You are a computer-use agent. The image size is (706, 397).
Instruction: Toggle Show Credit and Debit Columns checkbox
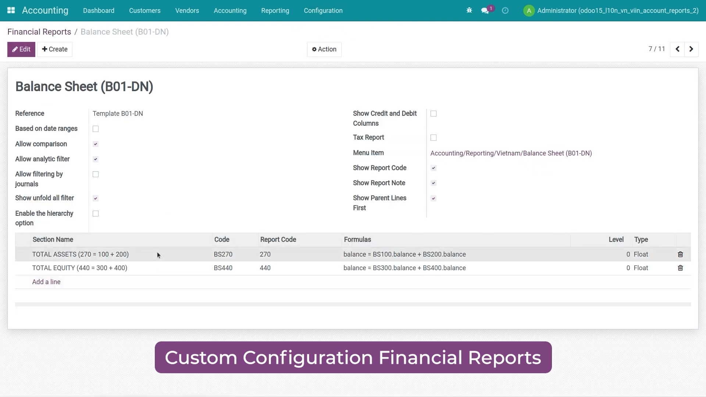[x=434, y=114]
